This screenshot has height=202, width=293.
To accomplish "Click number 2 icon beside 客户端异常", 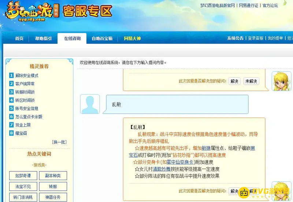I will [x=11, y=84].
